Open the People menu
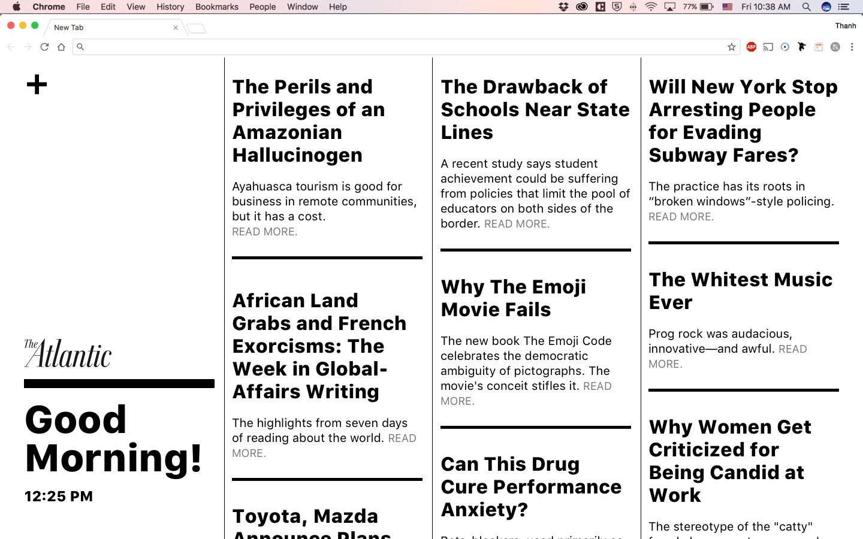Screen dimensions: 863x539 tap(262, 7)
